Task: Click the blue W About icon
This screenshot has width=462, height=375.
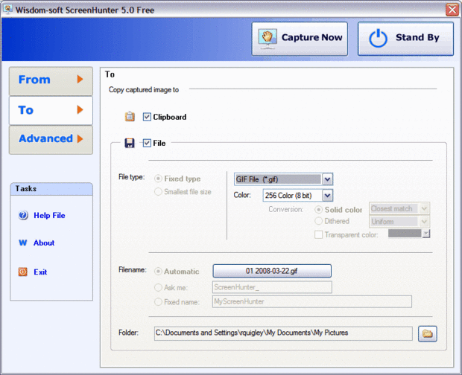Action: pyautogui.click(x=23, y=243)
